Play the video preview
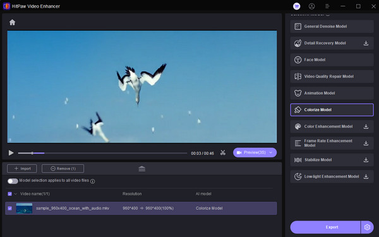The height and width of the screenshot is (237, 379). coord(11,153)
